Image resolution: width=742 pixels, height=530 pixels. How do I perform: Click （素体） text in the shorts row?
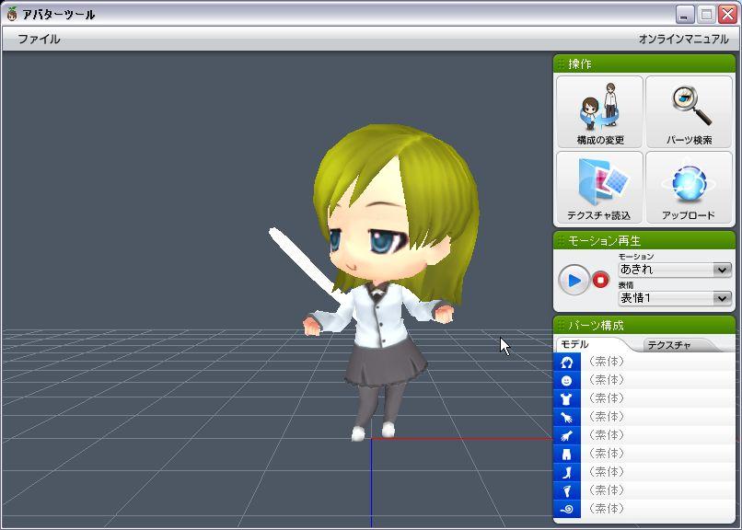[x=607, y=454]
